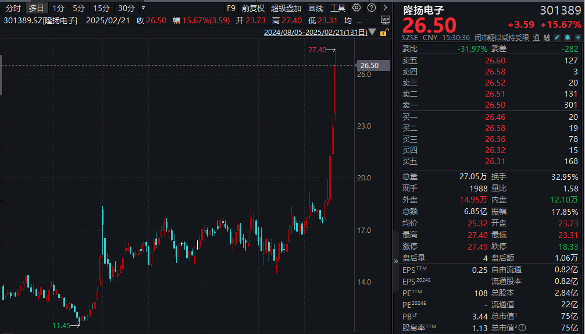Click 总量 value 27.05万
This screenshot has width=585, height=334.
pos(473,176)
